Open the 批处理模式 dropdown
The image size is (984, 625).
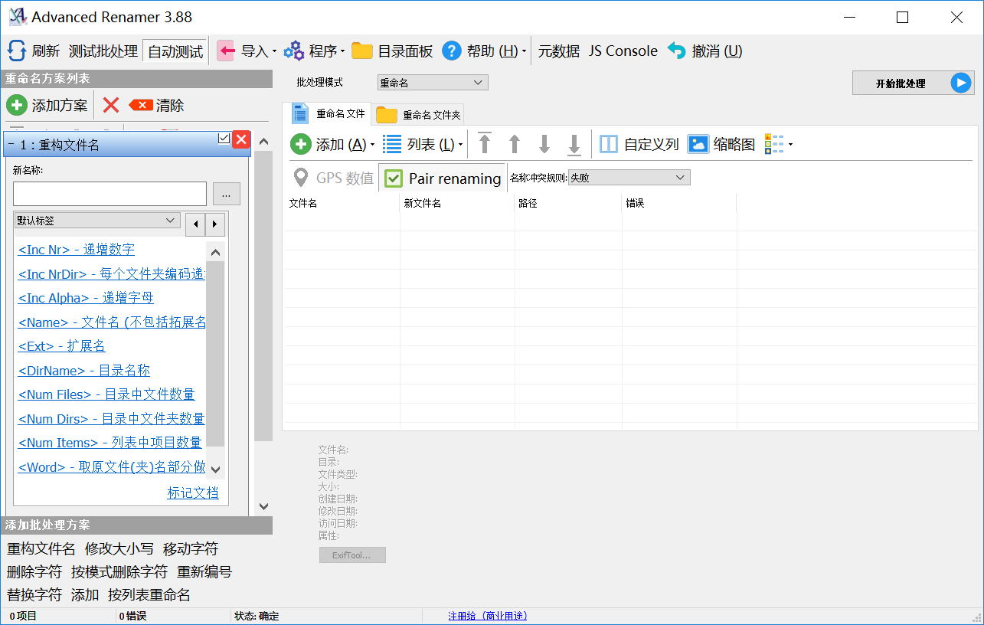coord(433,83)
